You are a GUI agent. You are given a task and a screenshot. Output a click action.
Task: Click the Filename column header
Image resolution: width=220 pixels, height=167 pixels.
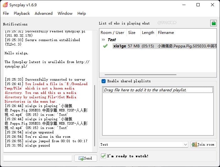166,33
